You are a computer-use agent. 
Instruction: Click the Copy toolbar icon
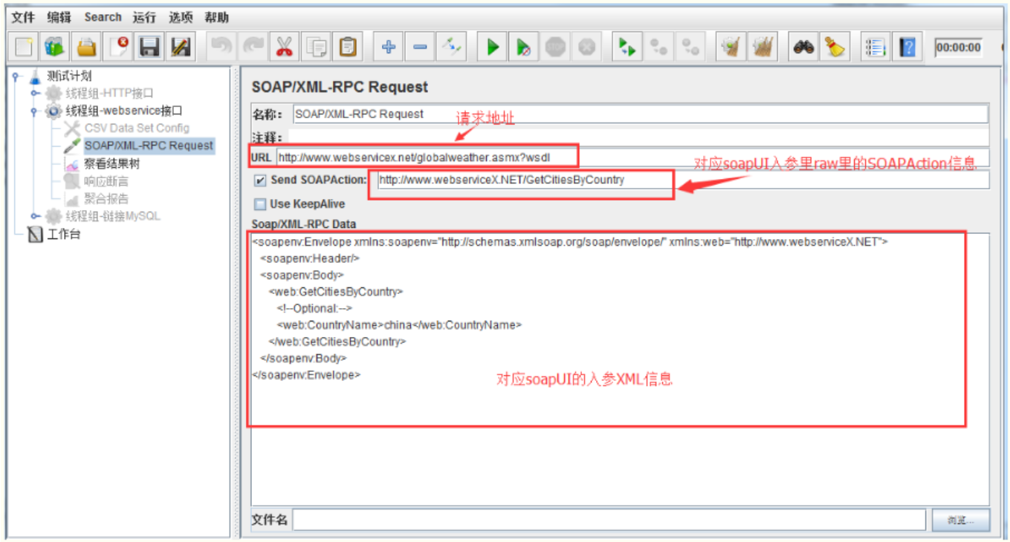(316, 48)
